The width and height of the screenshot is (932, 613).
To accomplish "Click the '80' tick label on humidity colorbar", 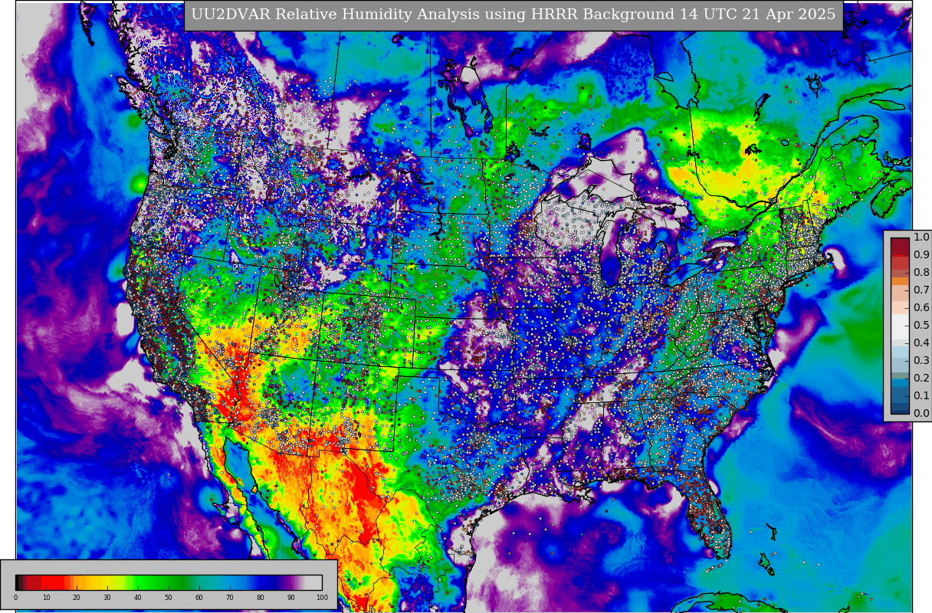I will click(261, 598).
